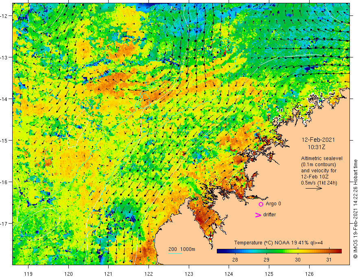Click the magenta Argo 0 circle marker

(261, 204)
